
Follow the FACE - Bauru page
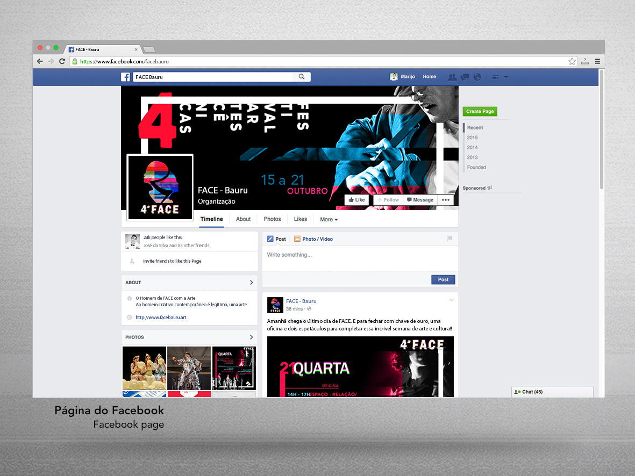pos(388,200)
